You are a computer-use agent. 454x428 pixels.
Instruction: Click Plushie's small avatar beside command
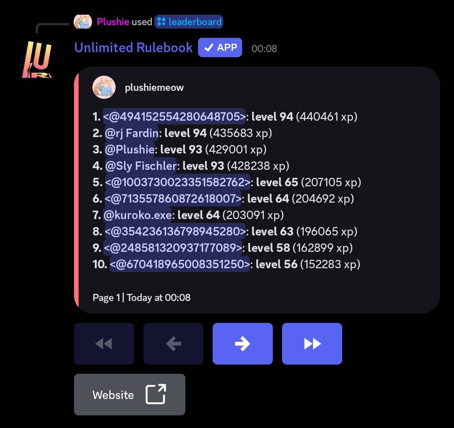(x=83, y=22)
